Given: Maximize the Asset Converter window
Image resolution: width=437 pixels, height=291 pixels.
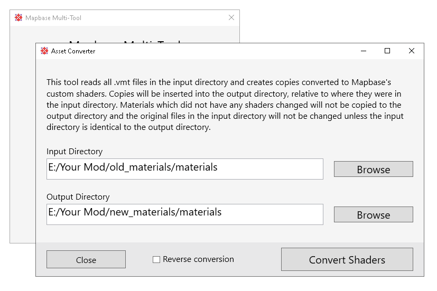Looking at the screenshot, I should (x=387, y=51).
